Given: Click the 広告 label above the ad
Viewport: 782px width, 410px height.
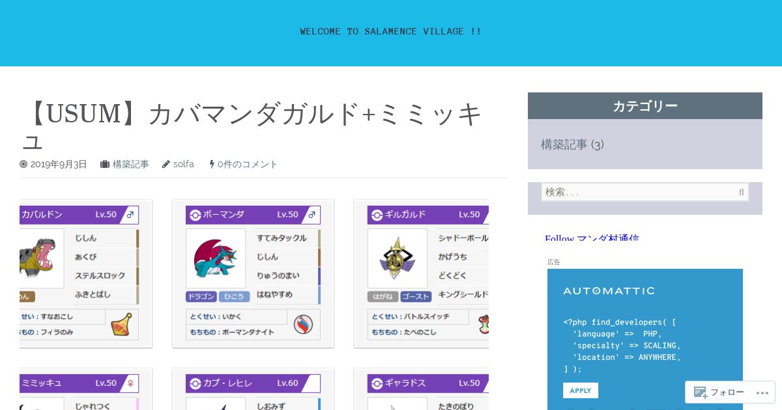Looking at the screenshot, I should tap(554, 262).
